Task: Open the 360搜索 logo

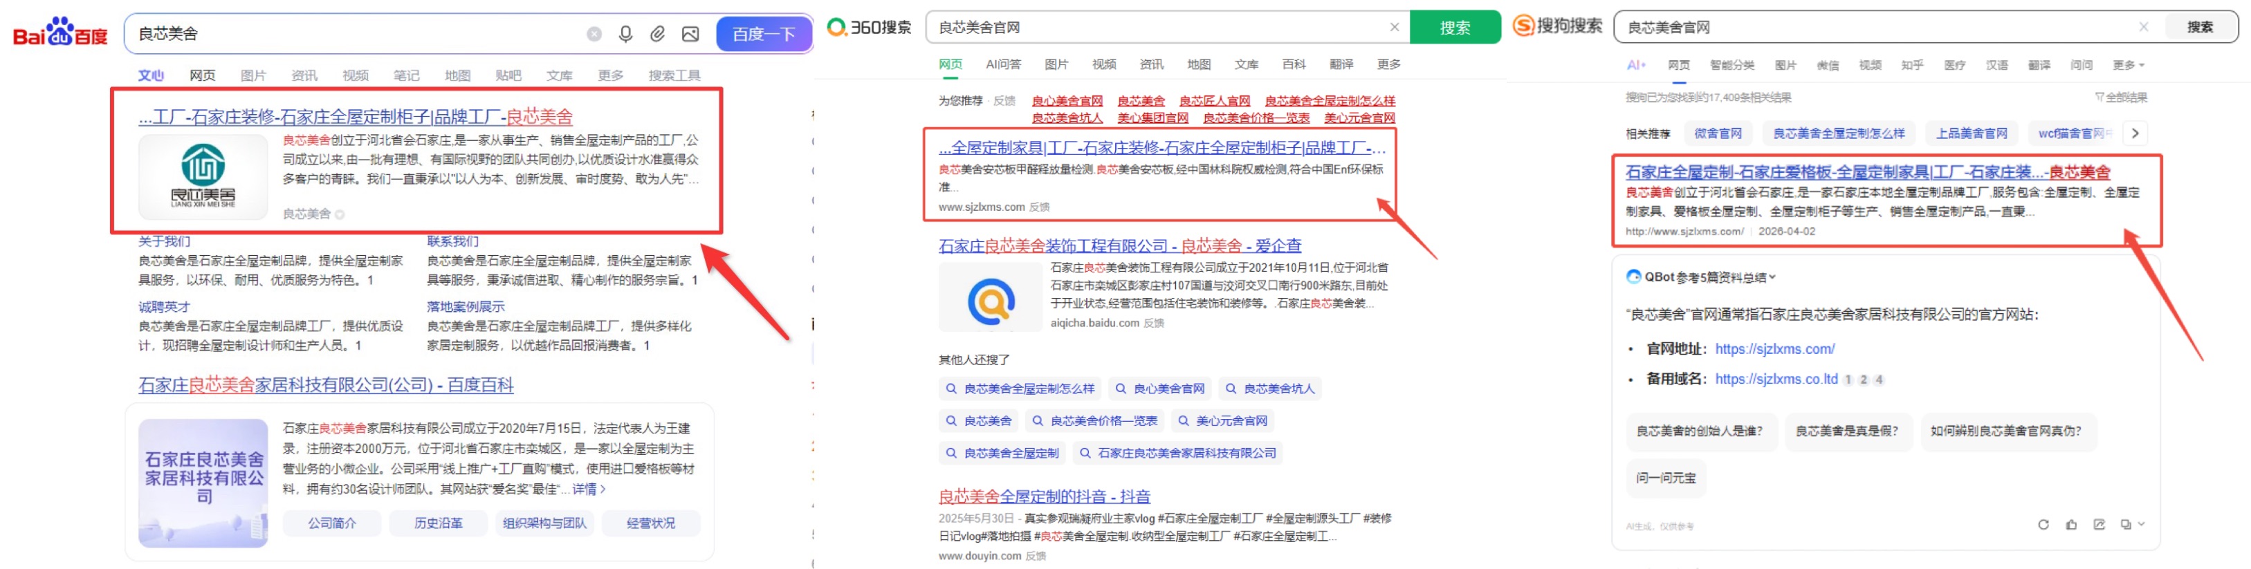Action: (870, 27)
